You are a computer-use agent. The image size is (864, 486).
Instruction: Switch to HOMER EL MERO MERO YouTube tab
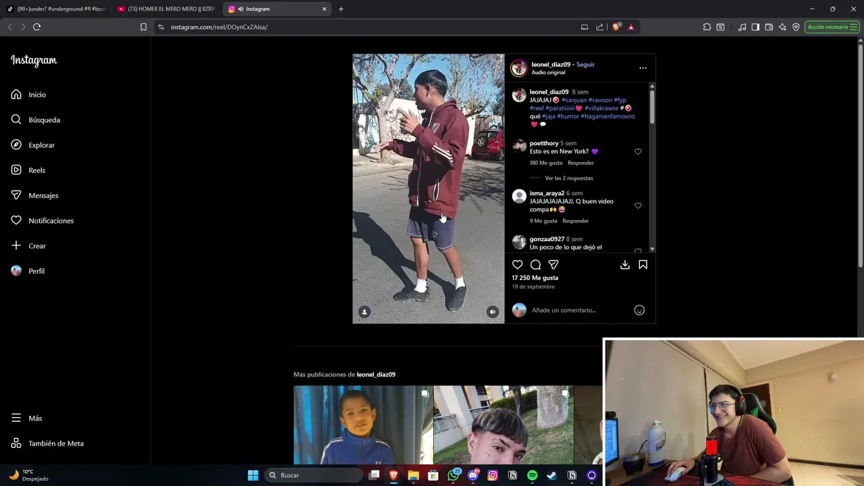[x=165, y=9]
